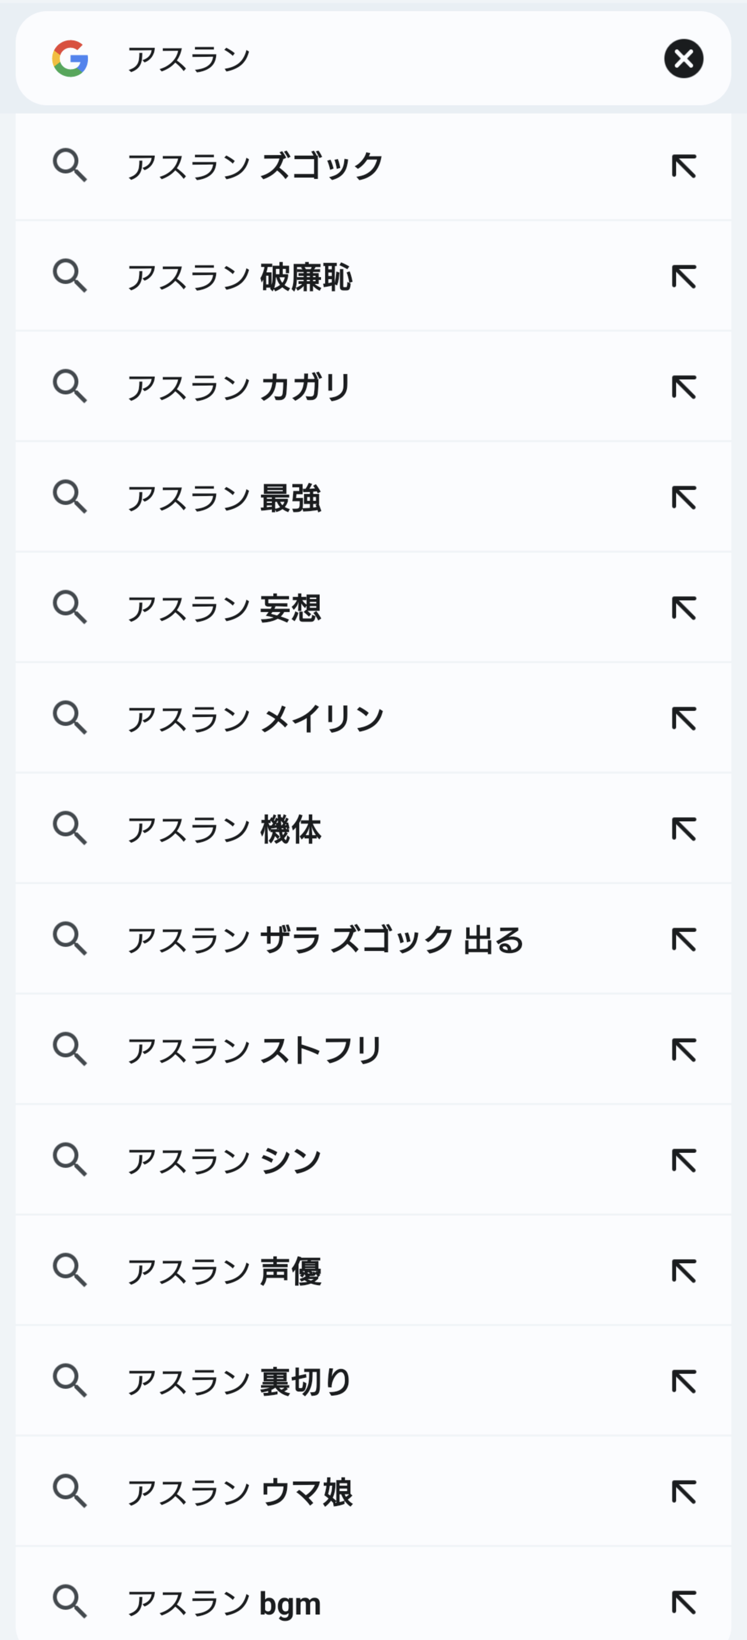Tap the arrow icon next to アスラン bgm
Image resolution: width=747 pixels, height=1640 pixels.
[684, 1603]
